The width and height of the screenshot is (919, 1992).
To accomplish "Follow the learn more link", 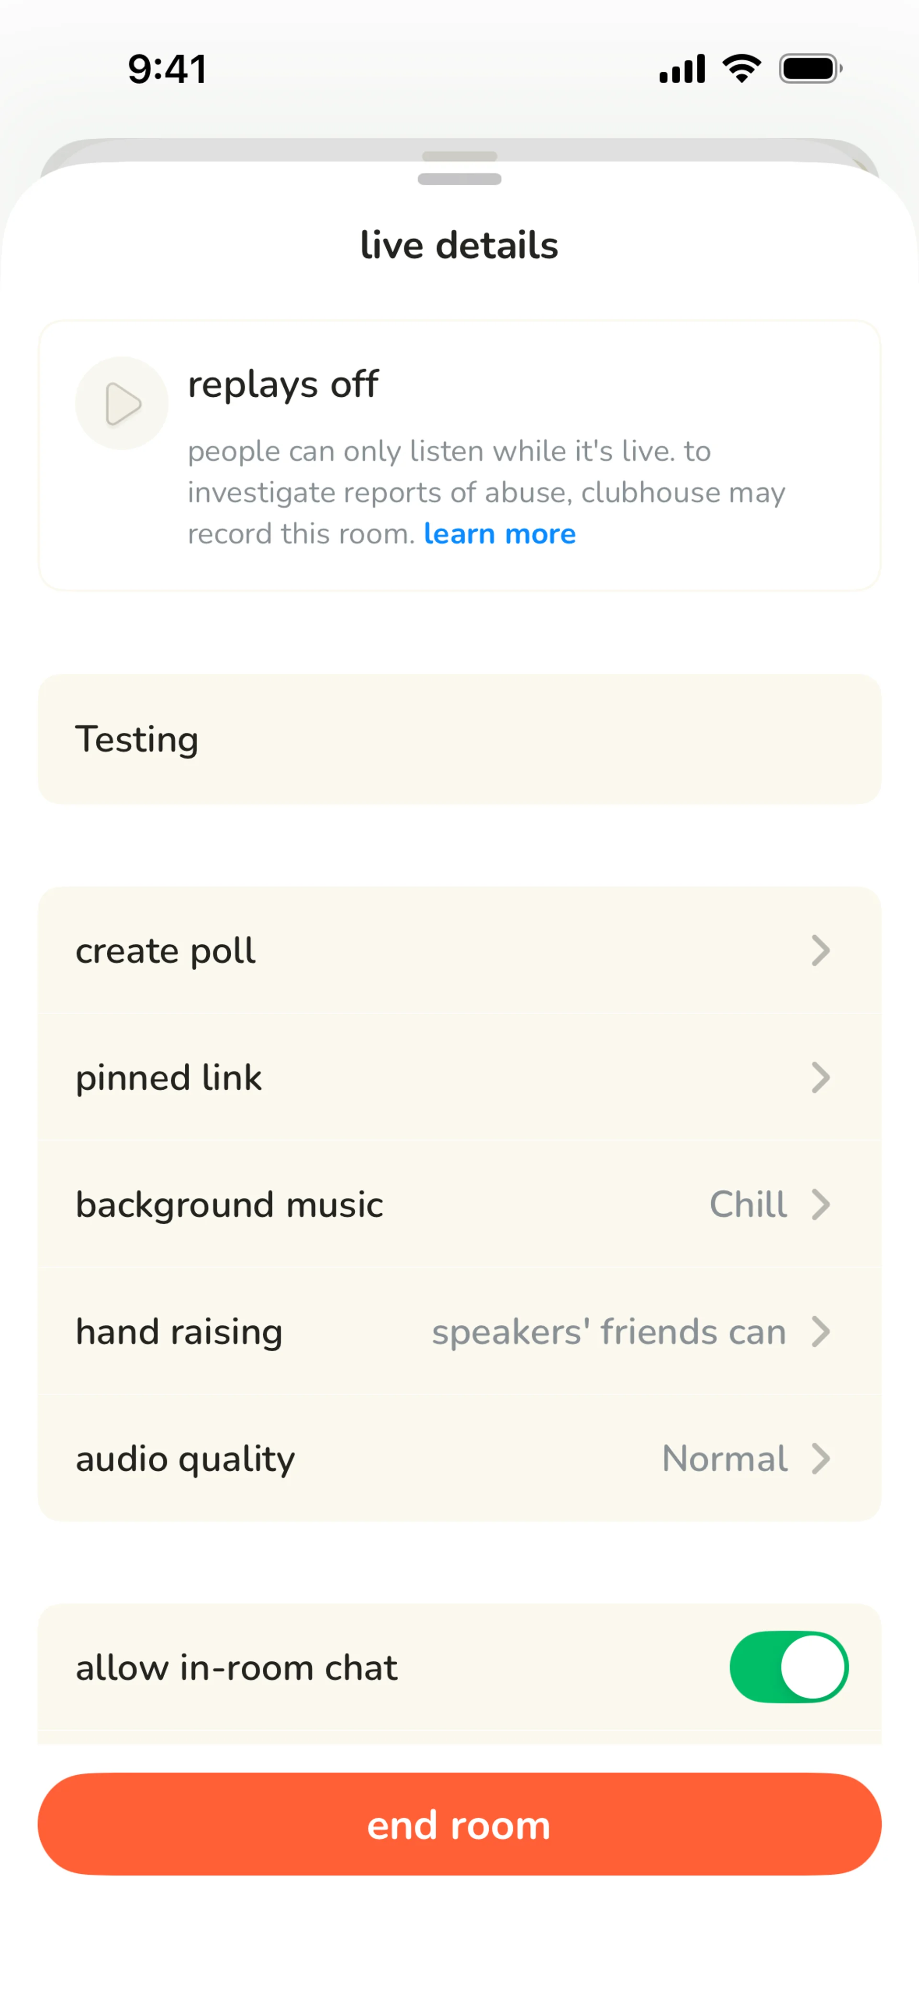I will click(x=500, y=534).
